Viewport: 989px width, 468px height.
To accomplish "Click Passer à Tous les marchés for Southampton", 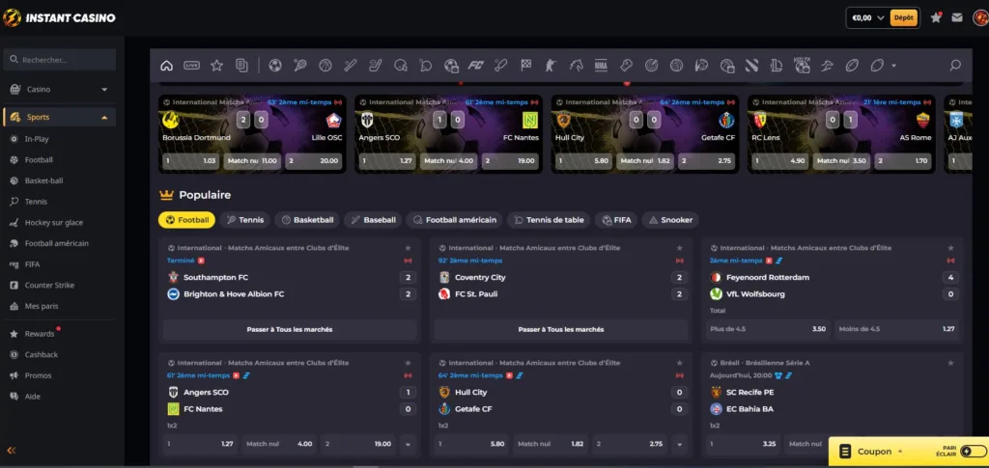I will coord(290,329).
